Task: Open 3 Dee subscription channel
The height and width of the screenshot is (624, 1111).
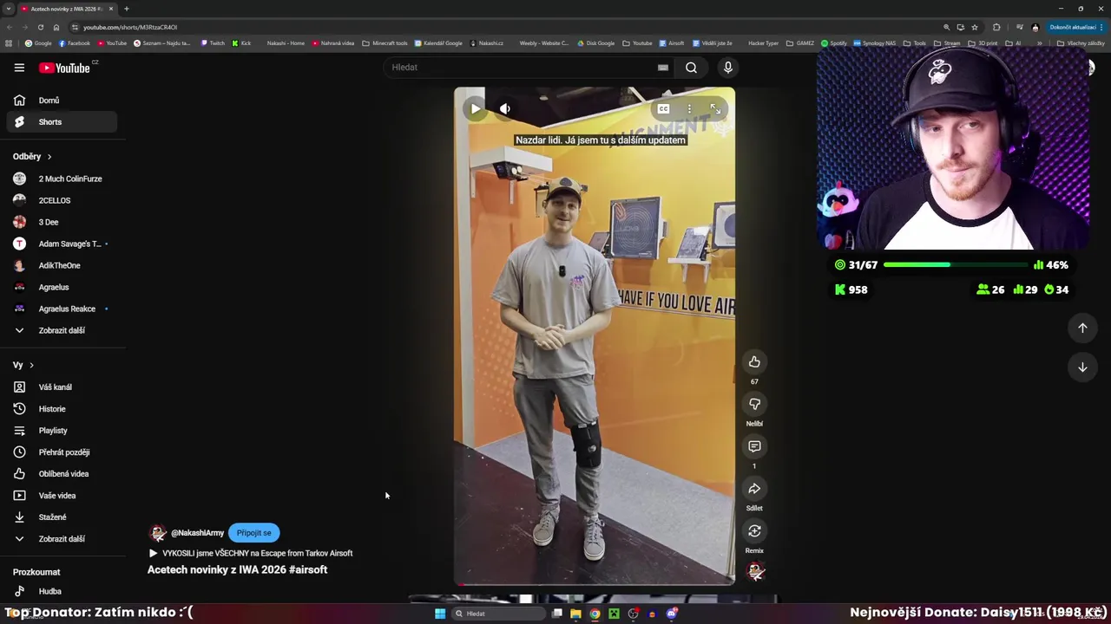Action: 62,222
